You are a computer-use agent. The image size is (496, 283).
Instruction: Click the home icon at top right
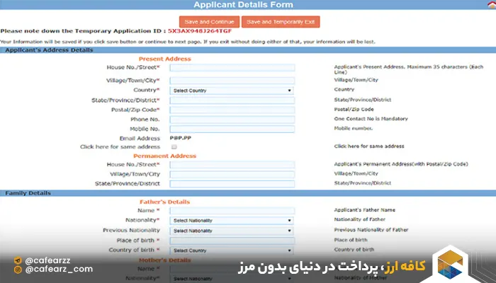pyautogui.click(x=491, y=4)
